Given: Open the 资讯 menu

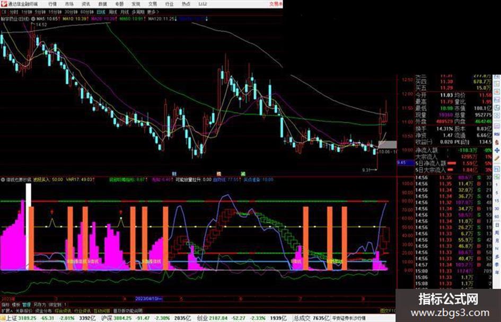Looking at the screenshot, I should [x=86, y=4].
